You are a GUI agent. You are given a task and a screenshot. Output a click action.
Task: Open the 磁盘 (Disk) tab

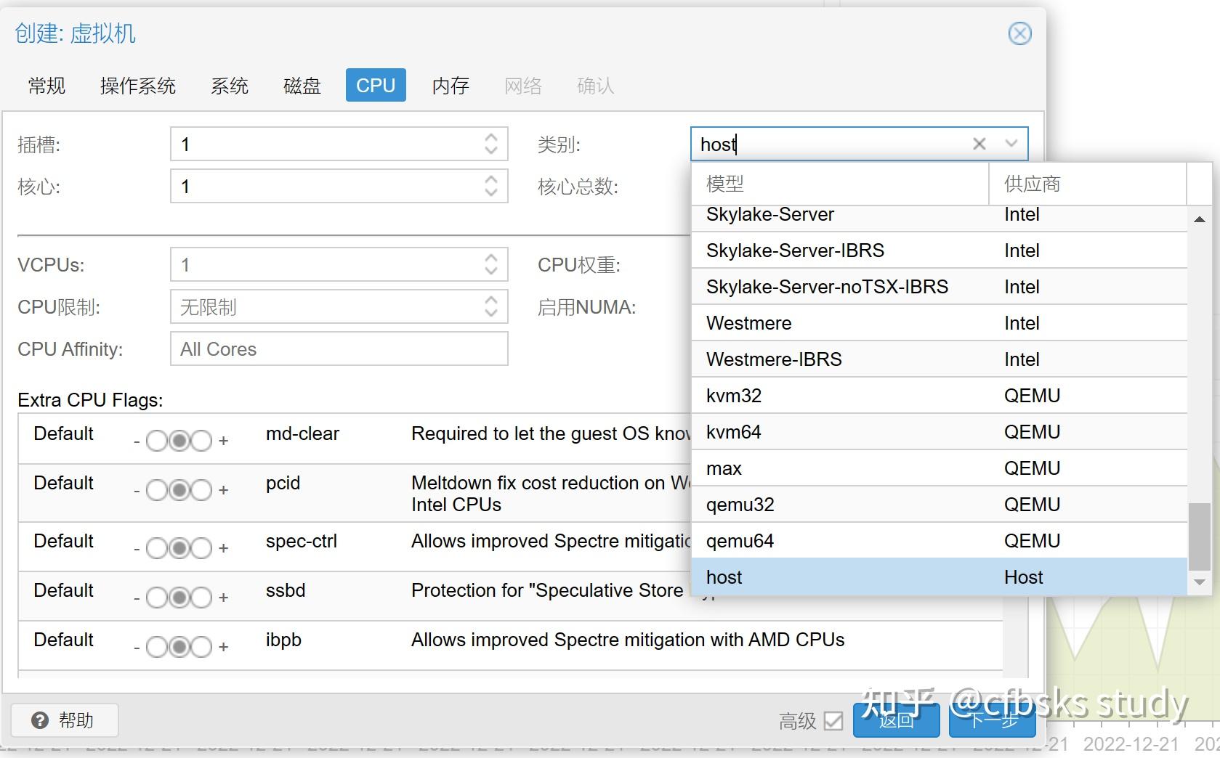pyautogui.click(x=302, y=86)
